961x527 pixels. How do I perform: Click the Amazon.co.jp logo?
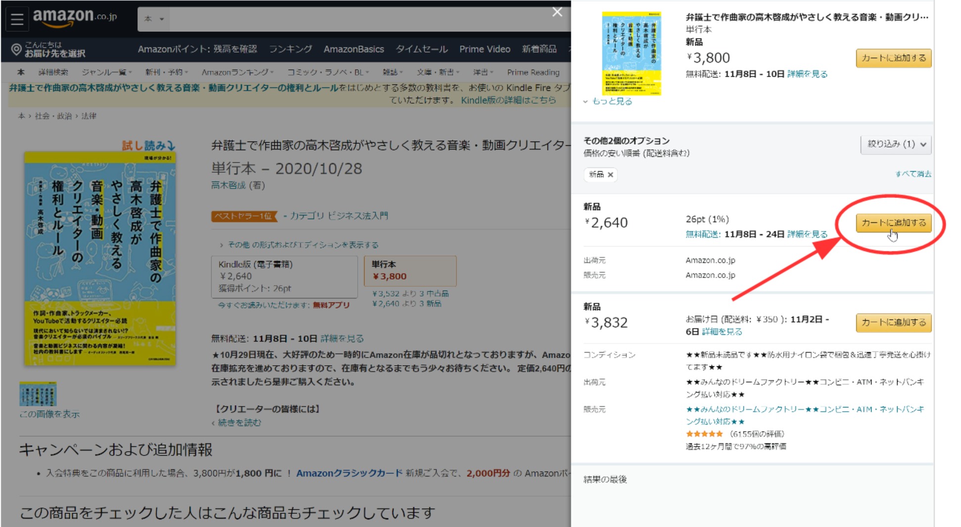coord(75,17)
